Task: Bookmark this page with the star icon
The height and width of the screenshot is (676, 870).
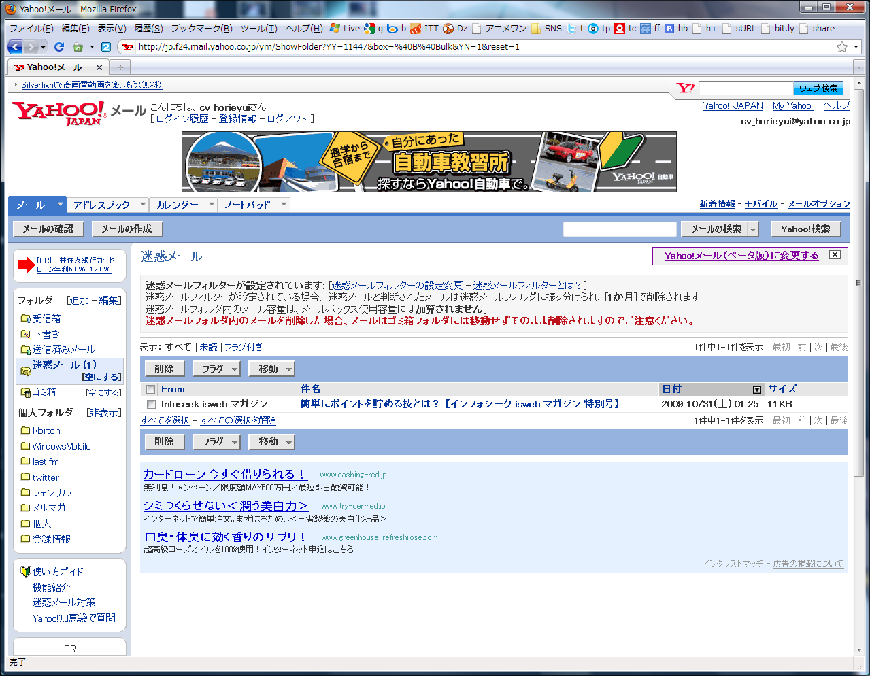Action: click(x=842, y=47)
